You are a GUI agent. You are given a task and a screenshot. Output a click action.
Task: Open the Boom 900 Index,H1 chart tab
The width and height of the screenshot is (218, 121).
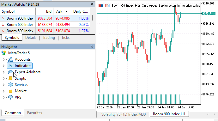(x=169, y=114)
